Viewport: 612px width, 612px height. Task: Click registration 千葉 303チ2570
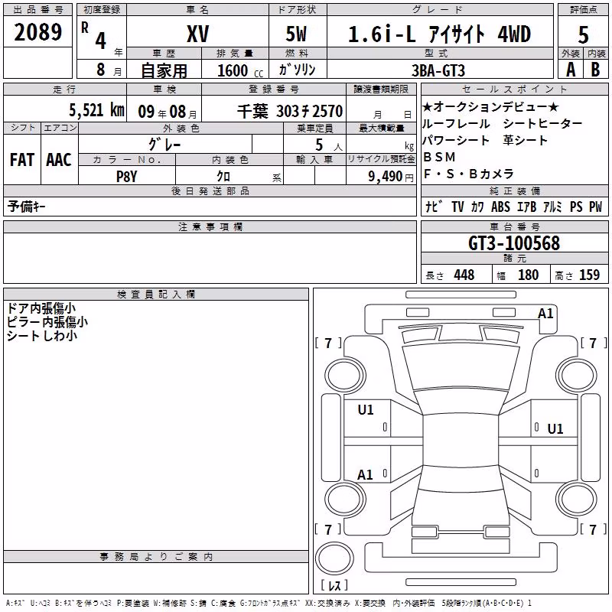(x=290, y=112)
